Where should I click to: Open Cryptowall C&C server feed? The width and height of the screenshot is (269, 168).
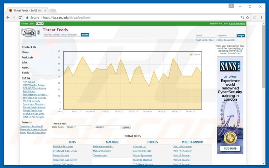[65, 151]
